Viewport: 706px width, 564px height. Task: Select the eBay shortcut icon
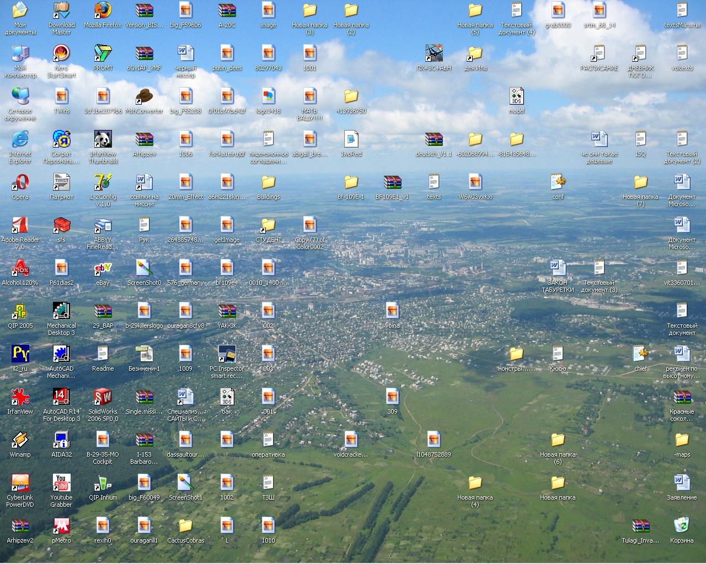(x=103, y=268)
